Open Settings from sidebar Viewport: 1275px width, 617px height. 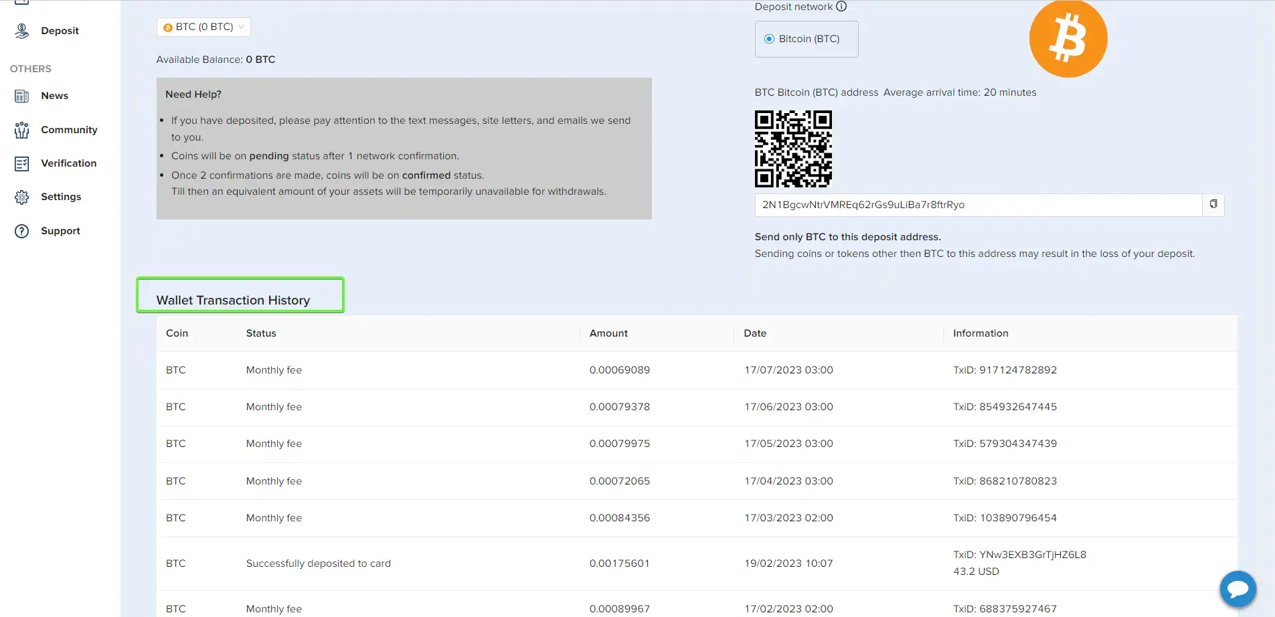(61, 197)
